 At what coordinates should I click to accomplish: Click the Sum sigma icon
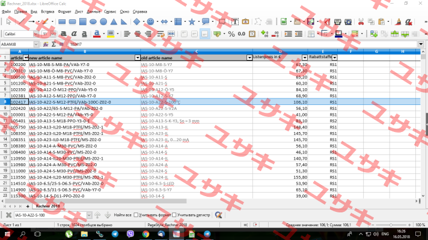click(x=53, y=44)
